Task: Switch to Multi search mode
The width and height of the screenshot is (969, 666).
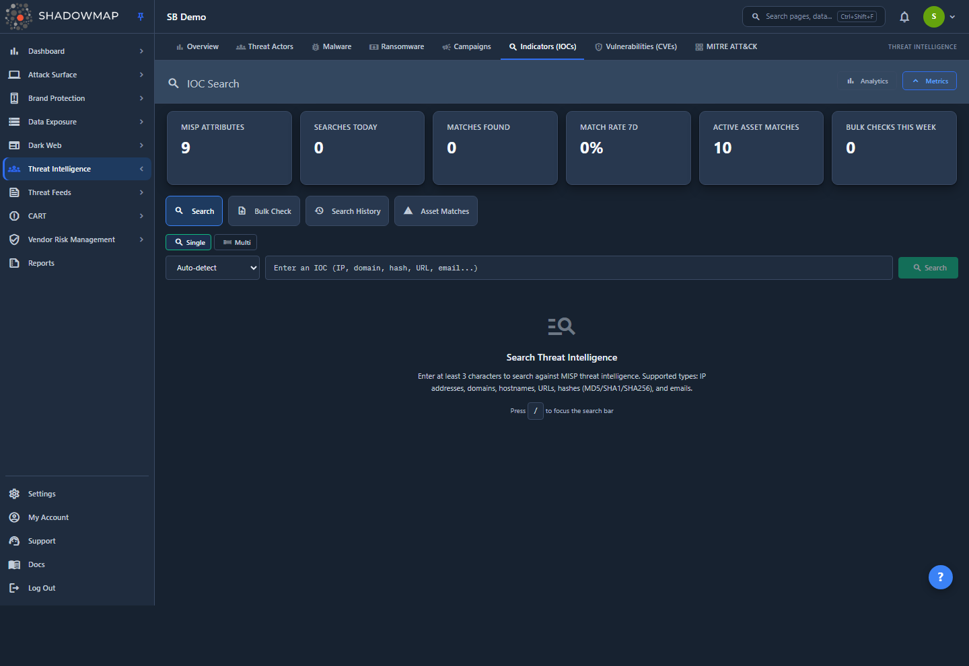Action: coord(236,242)
